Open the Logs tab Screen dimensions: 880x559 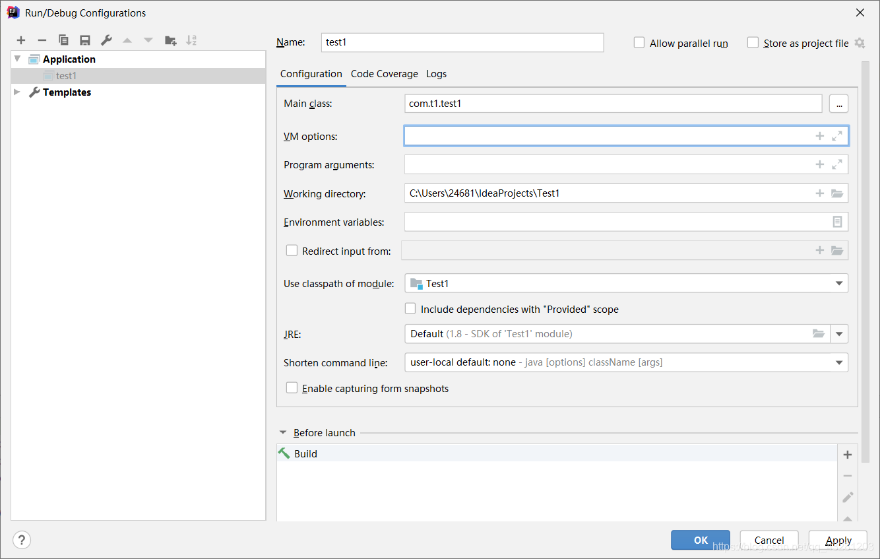coord(436,74)
